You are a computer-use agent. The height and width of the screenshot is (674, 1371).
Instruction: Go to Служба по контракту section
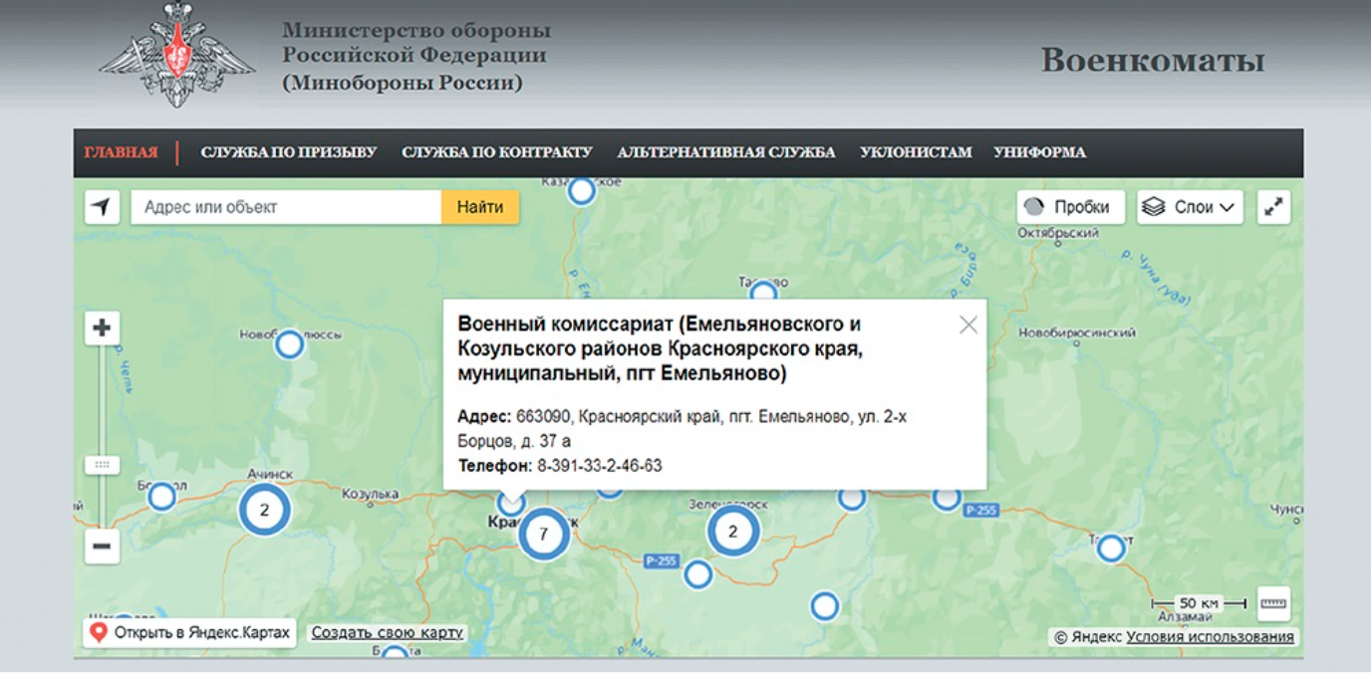(496, 152)
